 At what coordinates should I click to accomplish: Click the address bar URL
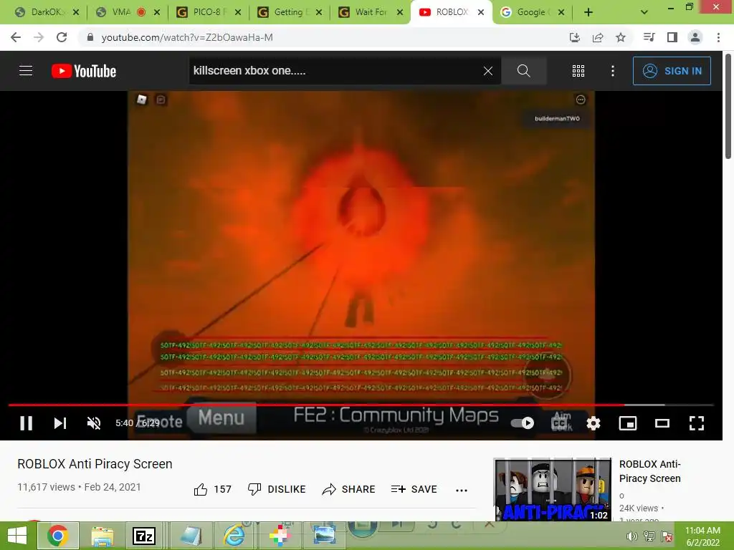click(187, 37)
